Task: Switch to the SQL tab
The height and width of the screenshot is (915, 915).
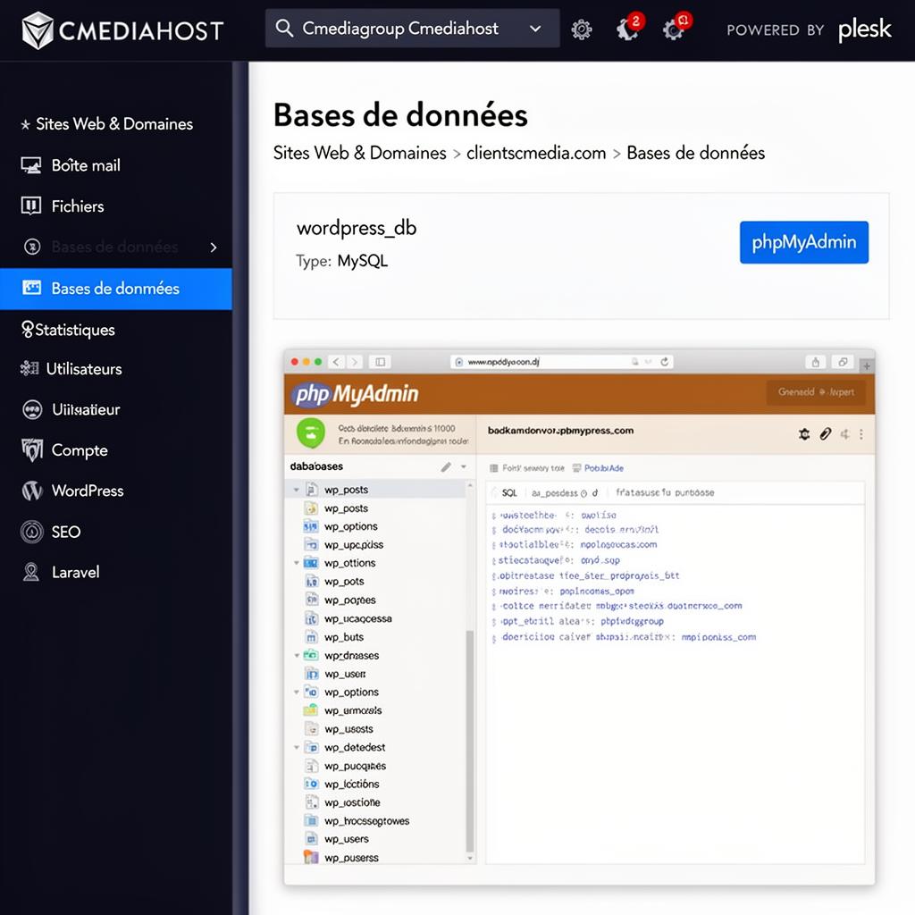Action: (509, 493)
